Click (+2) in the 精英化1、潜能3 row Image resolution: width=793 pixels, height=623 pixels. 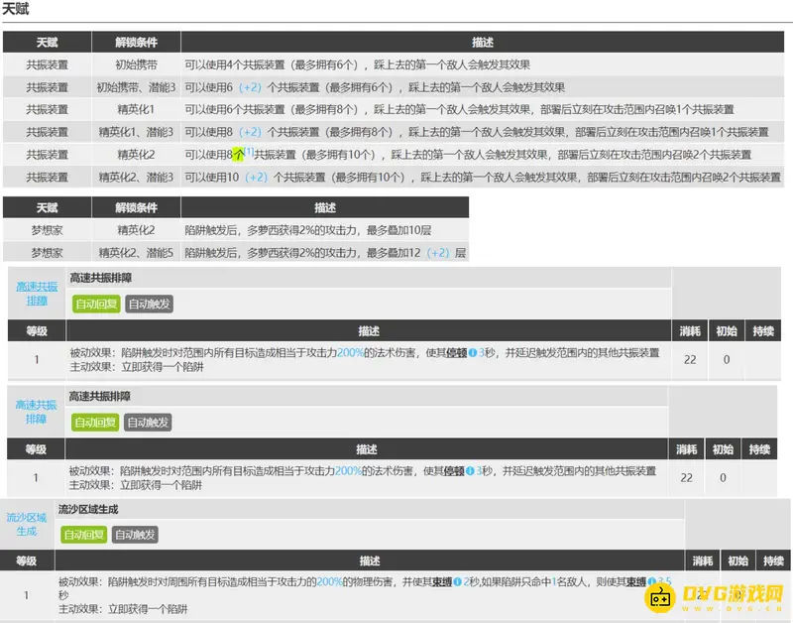(x=250, y=132)
